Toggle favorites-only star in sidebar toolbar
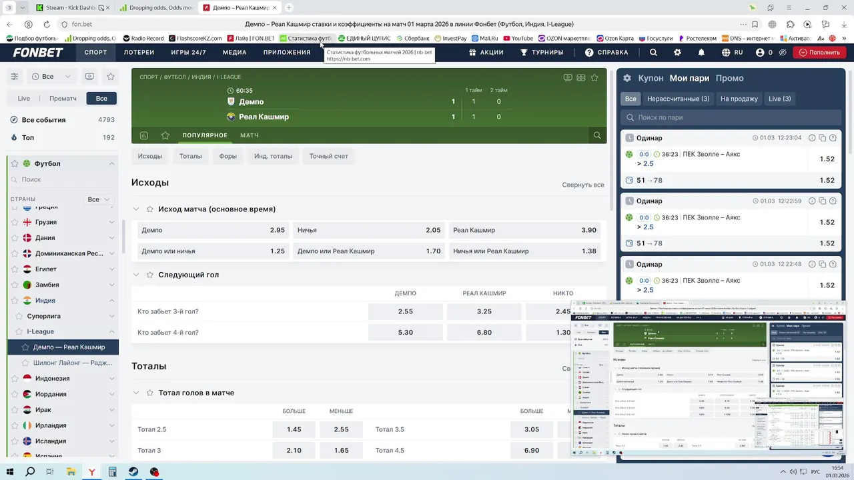The width and height of the screenshot is (854, 480). [x=111, y=77]
